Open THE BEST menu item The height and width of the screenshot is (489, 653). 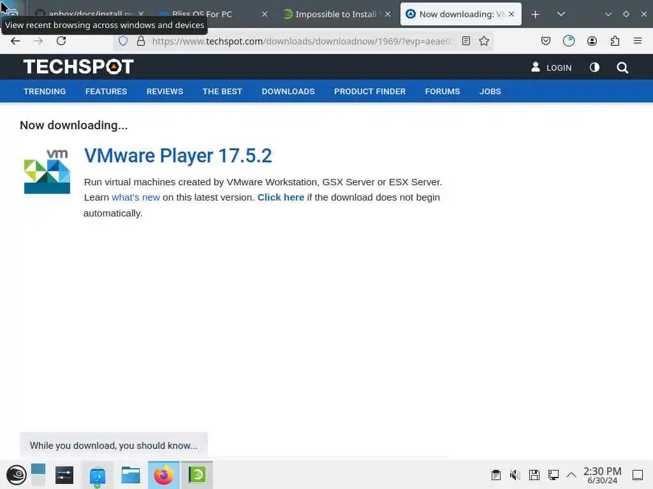pos(223,91)
